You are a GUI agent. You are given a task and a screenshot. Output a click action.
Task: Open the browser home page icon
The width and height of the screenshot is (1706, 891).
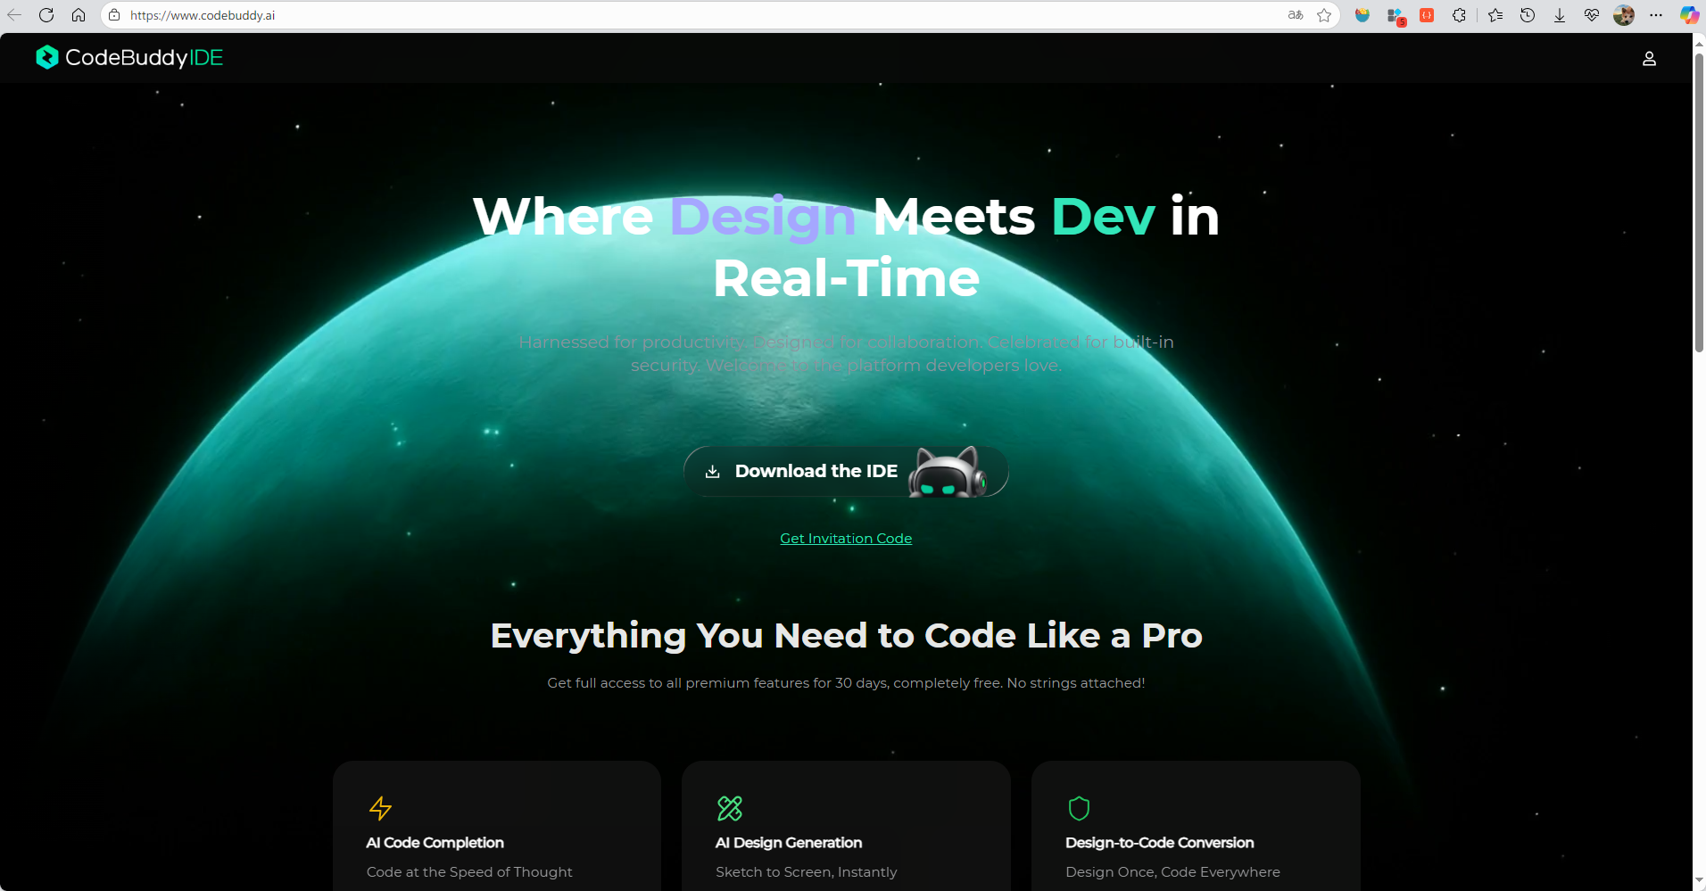click(79, 15)
